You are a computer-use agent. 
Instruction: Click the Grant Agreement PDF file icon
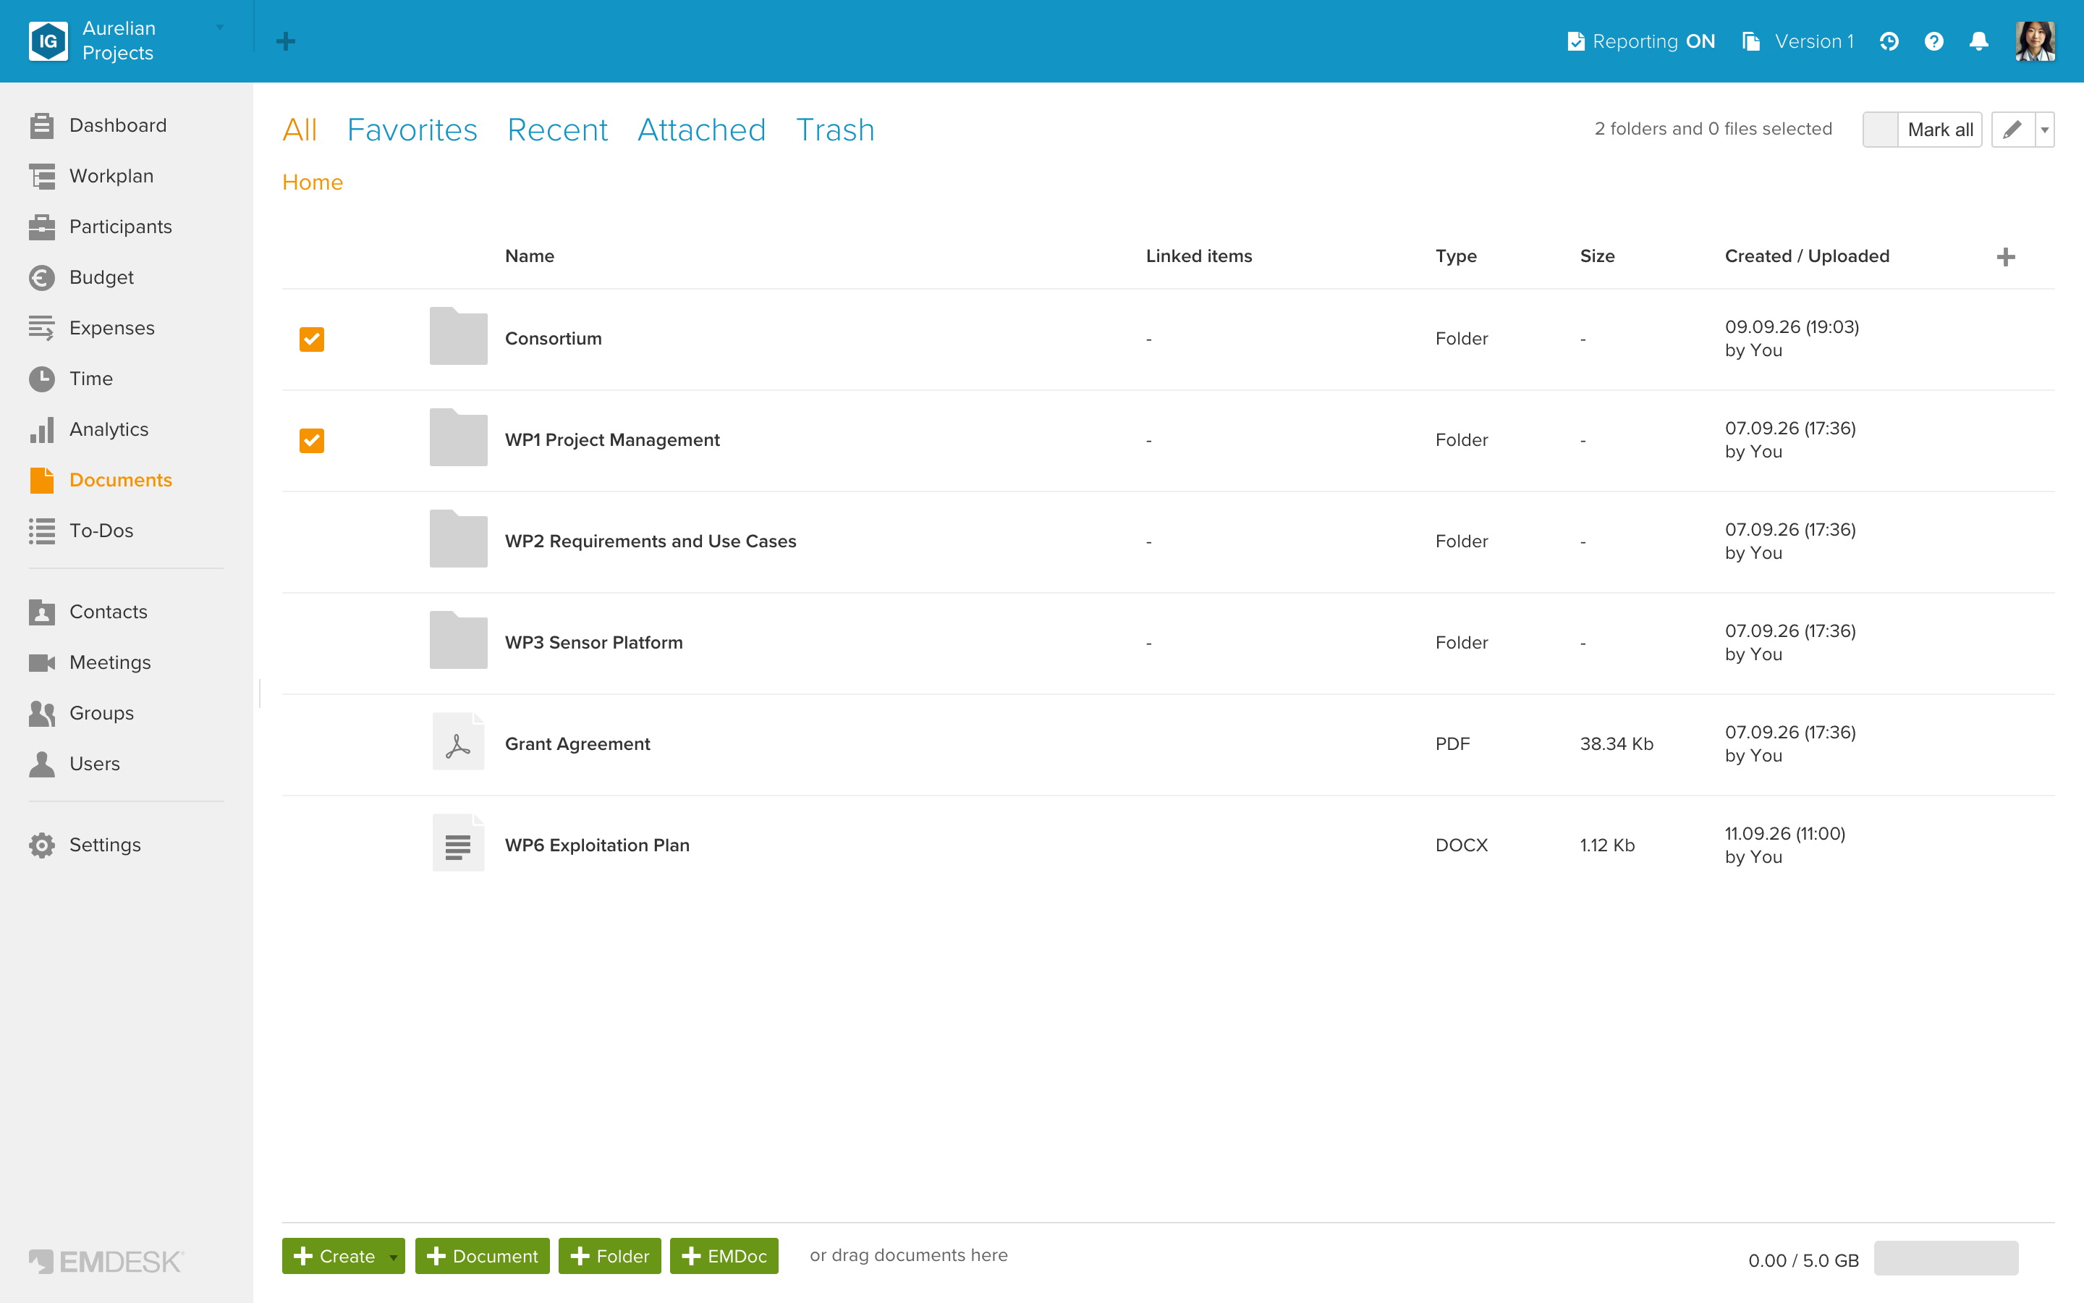pyautogui.click(x=458, y=742)
